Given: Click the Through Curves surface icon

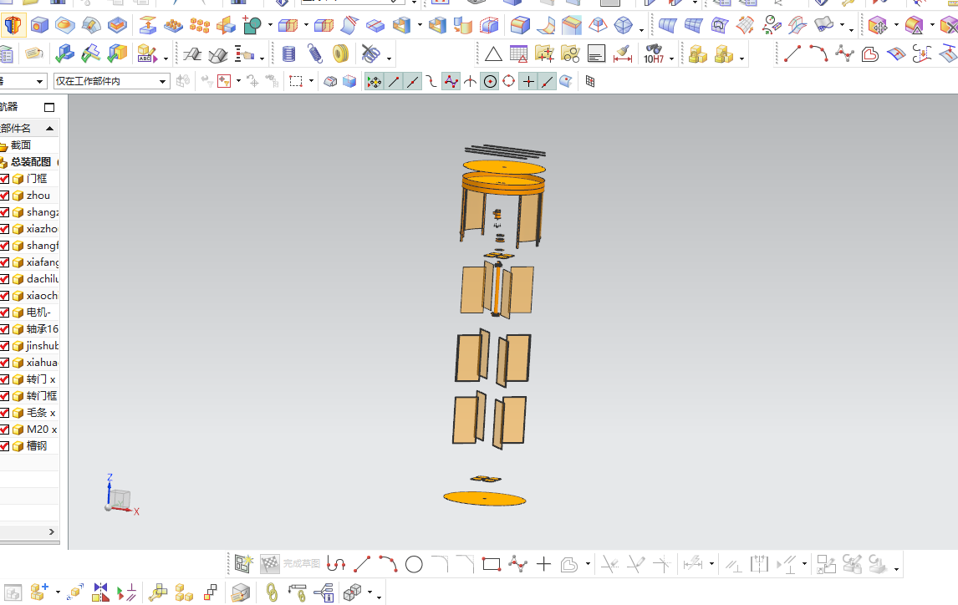Looking at the screenshot, I should (x=667, y=25).
